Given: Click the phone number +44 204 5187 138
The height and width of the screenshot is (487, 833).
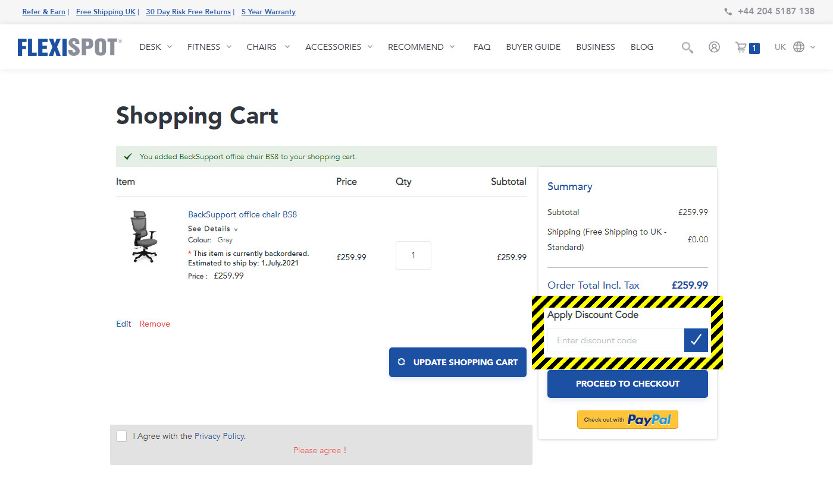Looking at the screenshot, I should coord(776,11).
